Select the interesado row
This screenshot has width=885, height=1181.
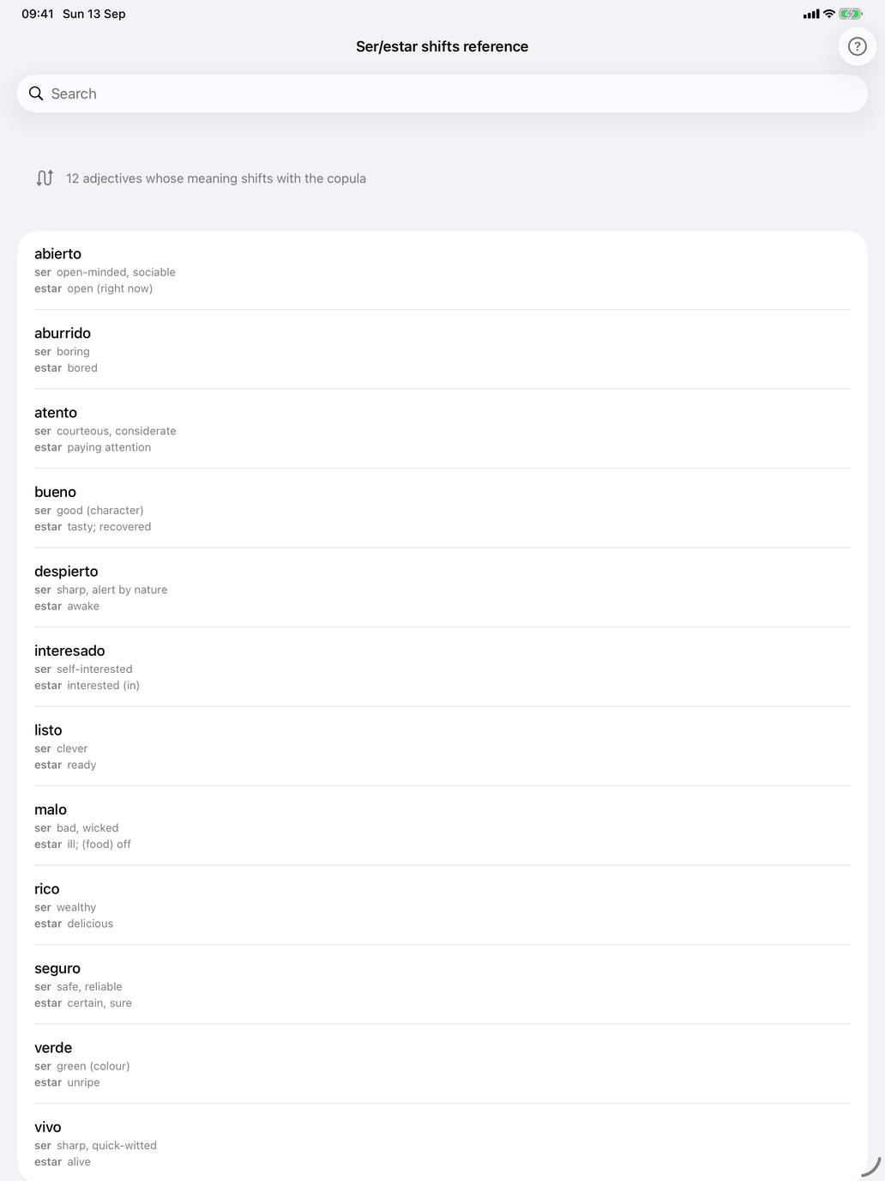click(x=442, y=667)
